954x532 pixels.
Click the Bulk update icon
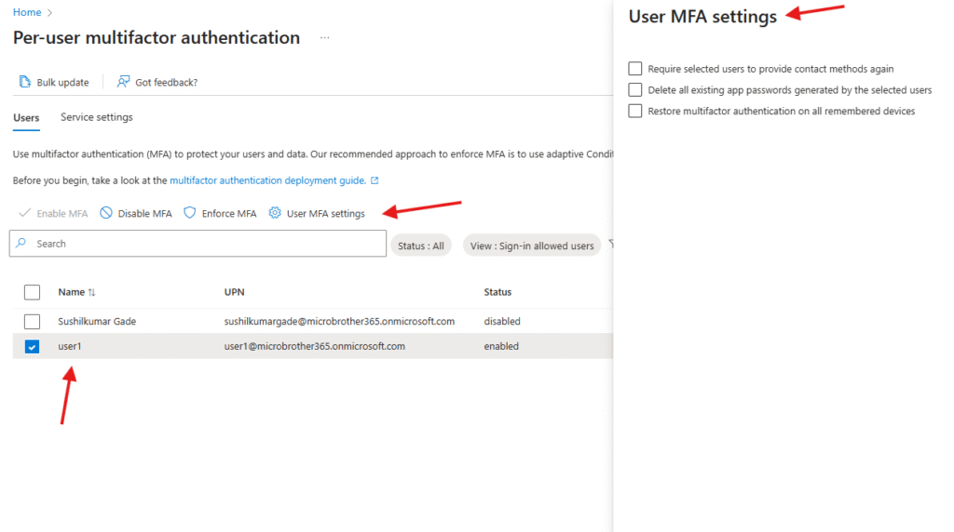[25, 82]
